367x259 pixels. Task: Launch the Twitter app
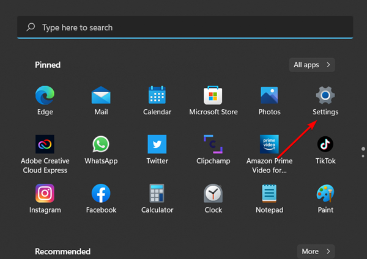click(157, 145)
